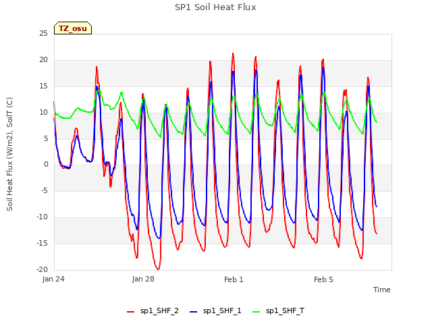
Task: Click the -15 y-axis tick label
Action: pos(43,243)
